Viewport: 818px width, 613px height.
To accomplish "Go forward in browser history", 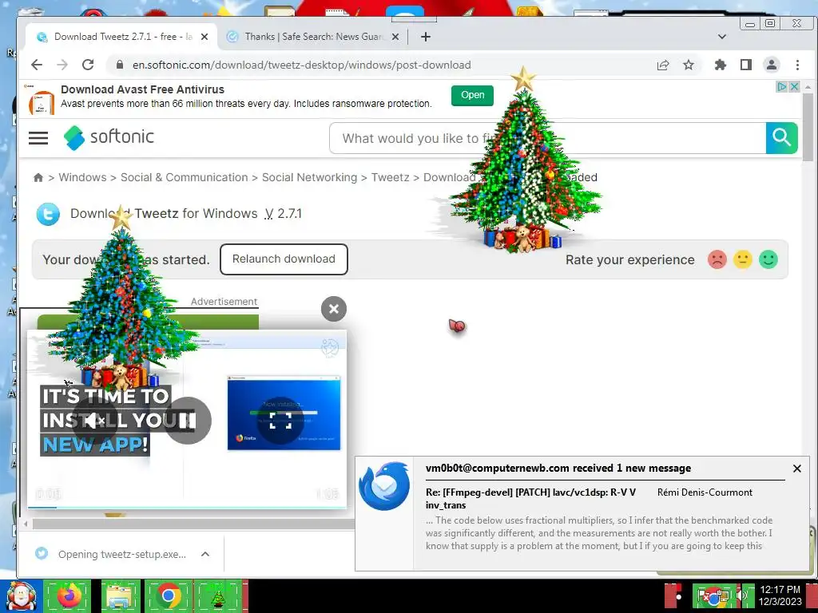I will click(x=62, y=65).
